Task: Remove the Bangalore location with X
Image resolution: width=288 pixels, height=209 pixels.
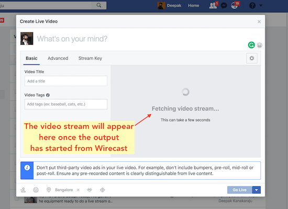Action: (x=78, y=190)
